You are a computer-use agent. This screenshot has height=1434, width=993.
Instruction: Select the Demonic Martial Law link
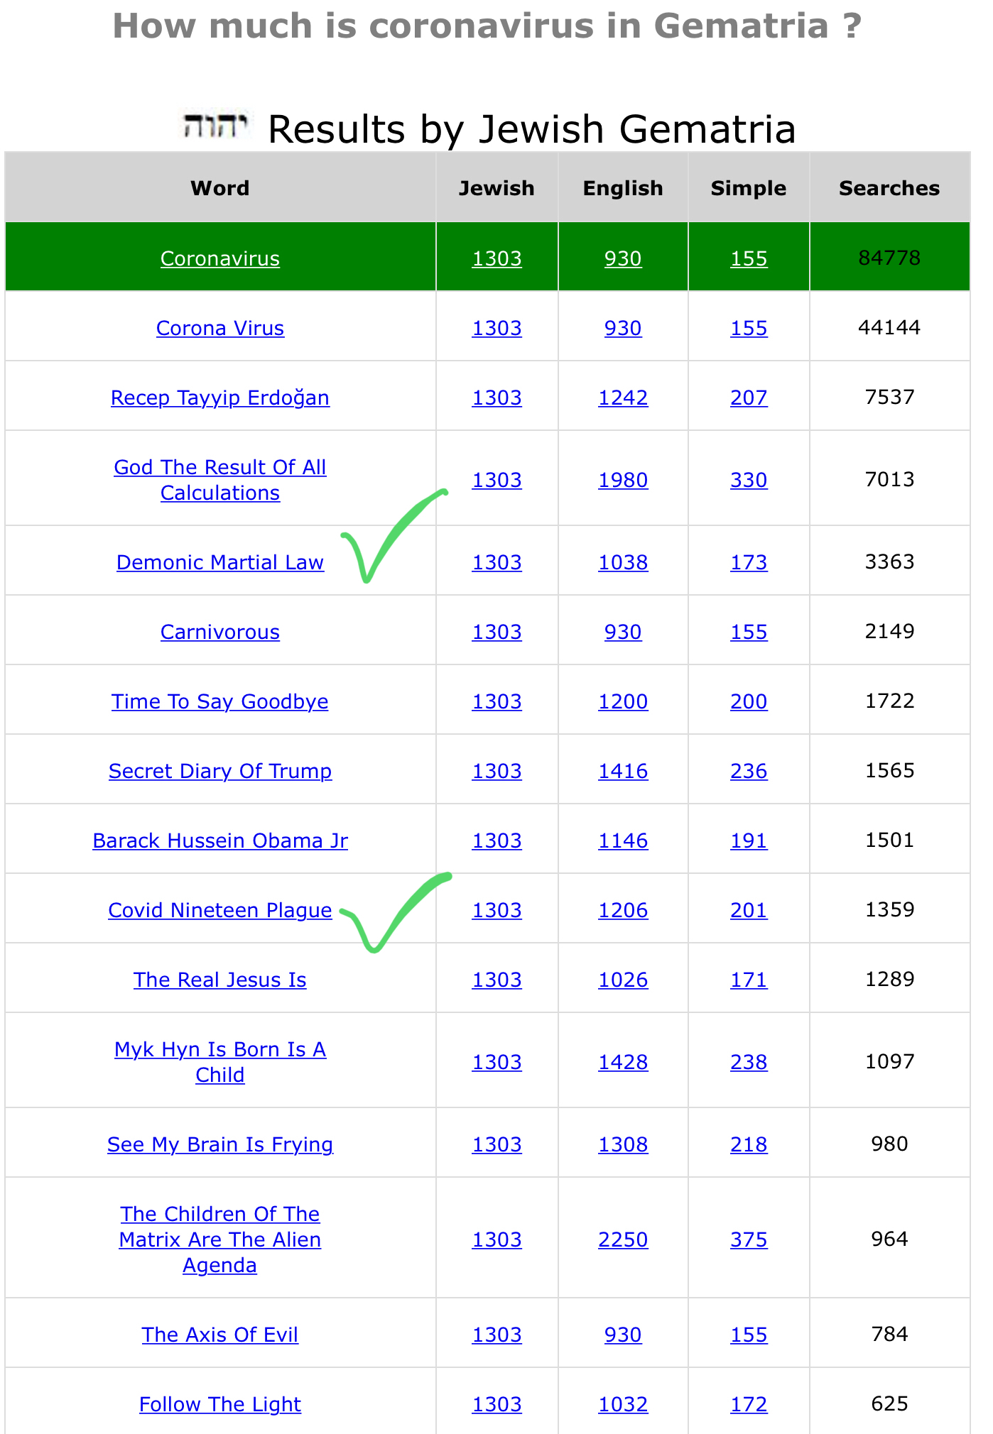(x=219, y=562)
